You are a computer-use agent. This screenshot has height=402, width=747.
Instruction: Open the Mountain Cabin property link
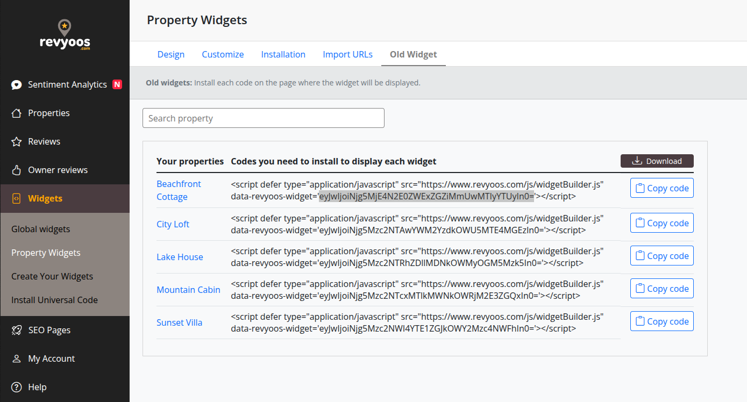188,290
